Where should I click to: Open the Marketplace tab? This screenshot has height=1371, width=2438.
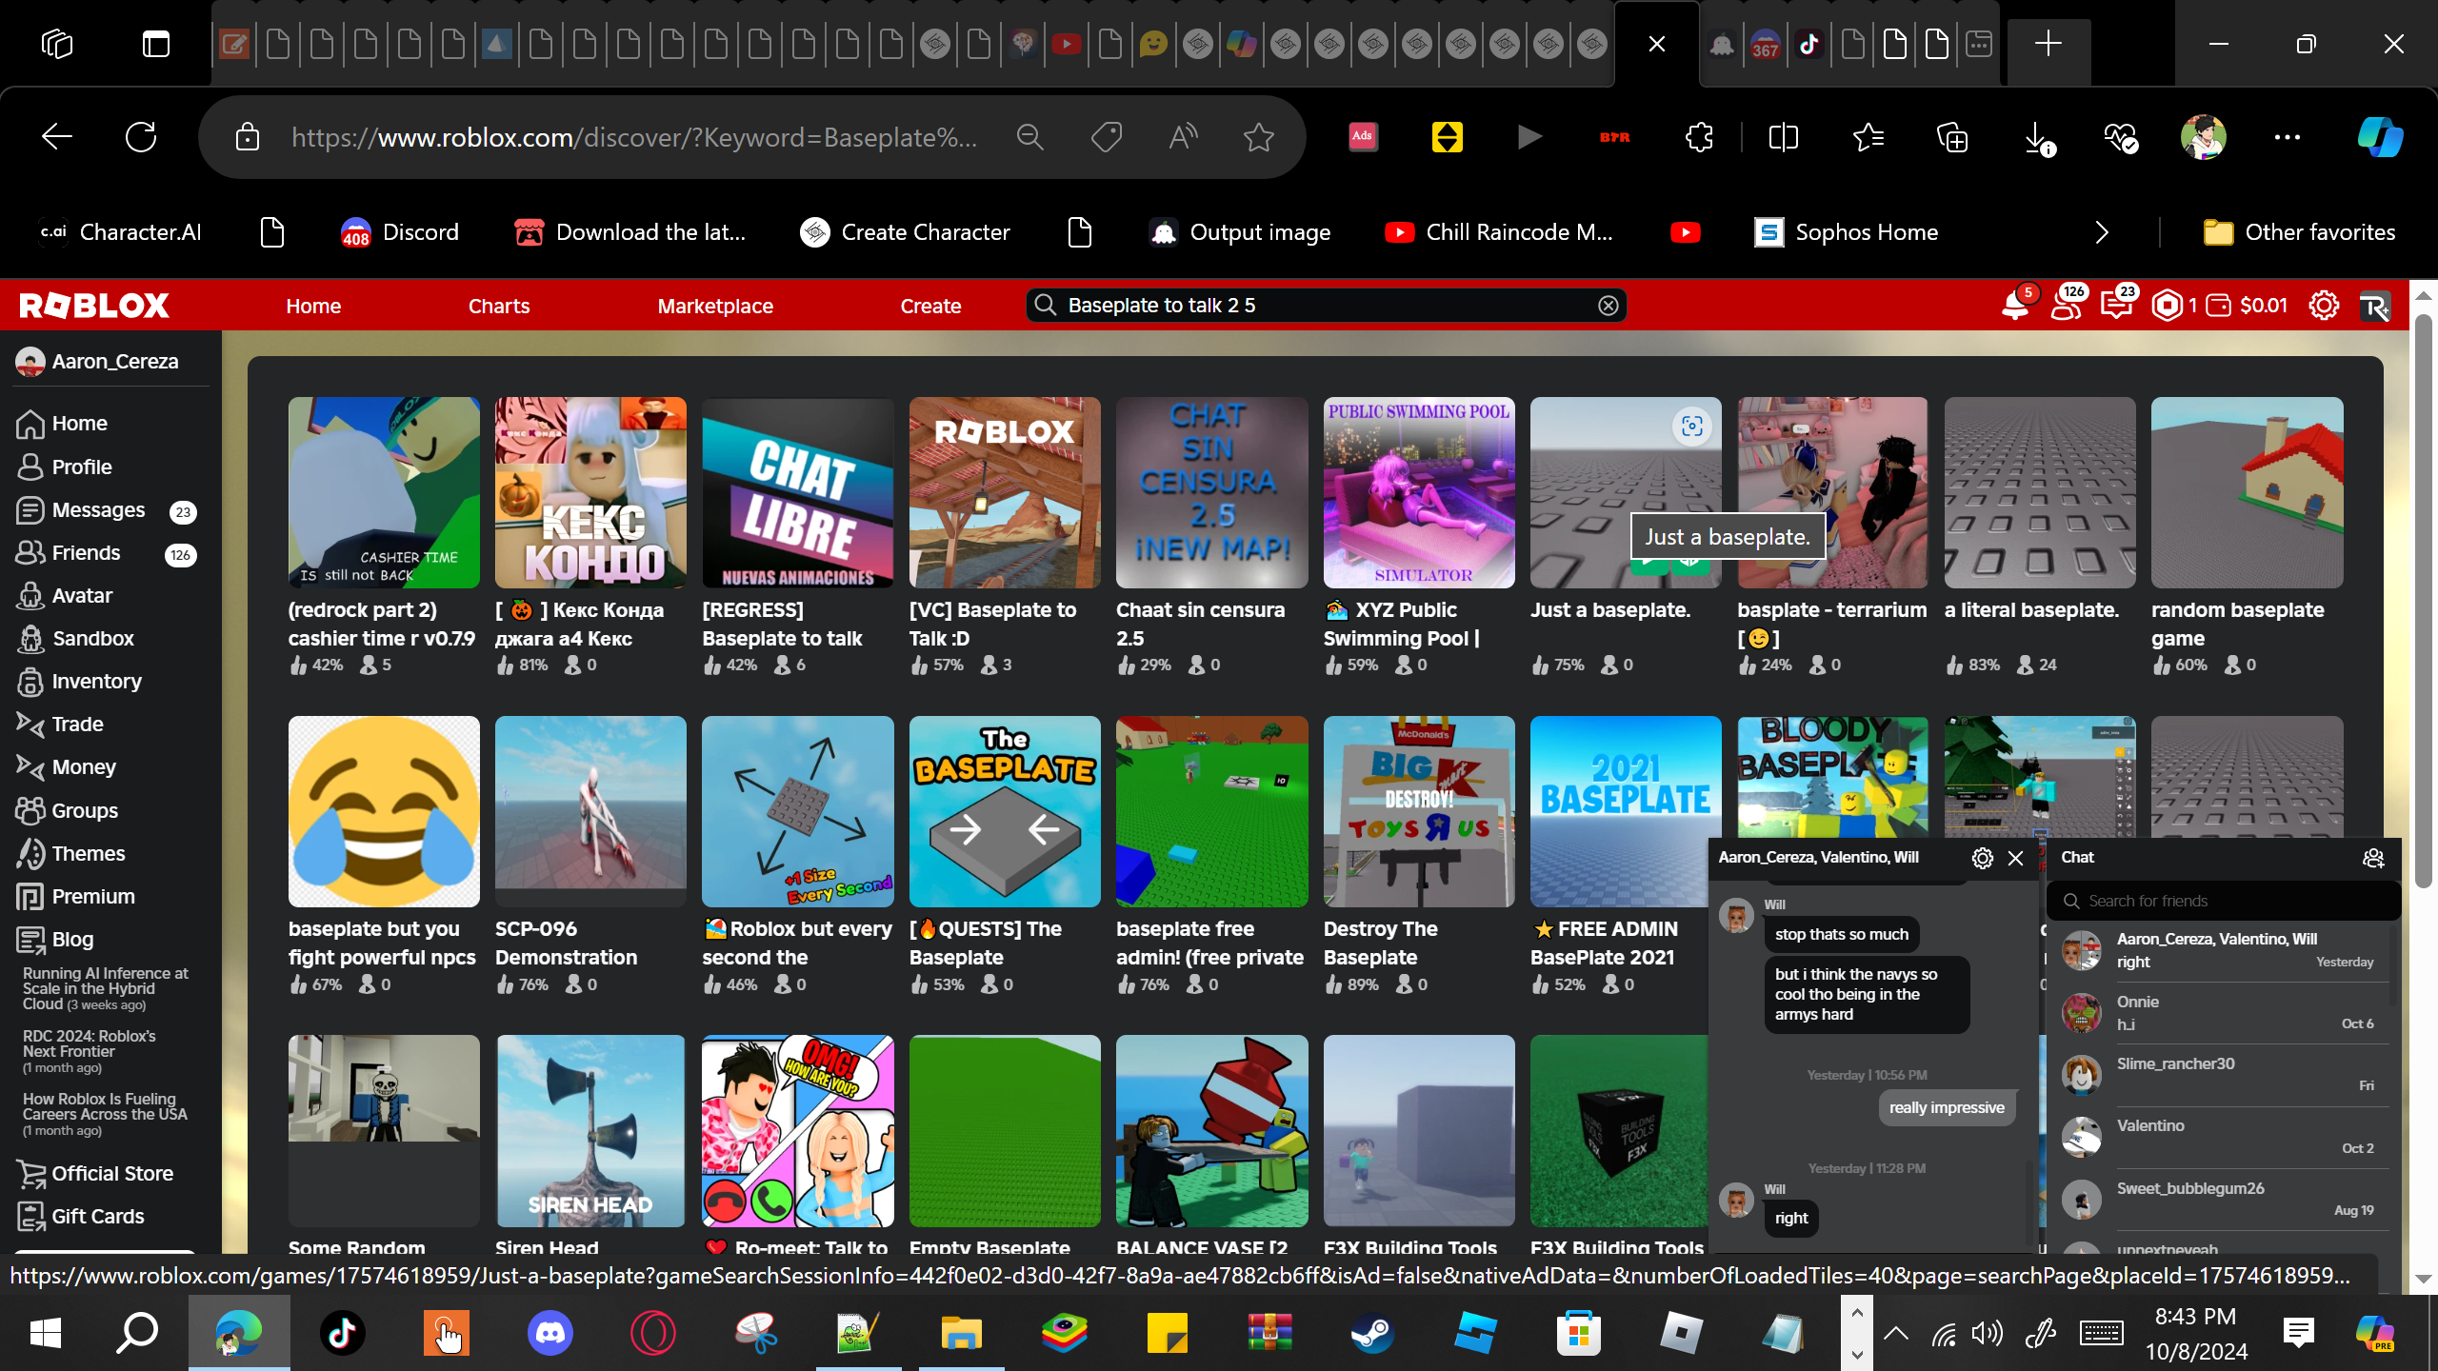point(714,306)
